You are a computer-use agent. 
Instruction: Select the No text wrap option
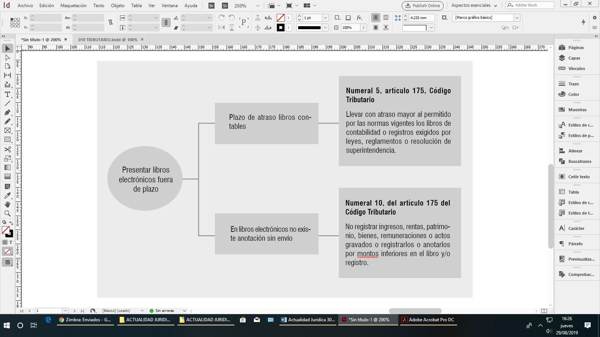click(375, 18)
